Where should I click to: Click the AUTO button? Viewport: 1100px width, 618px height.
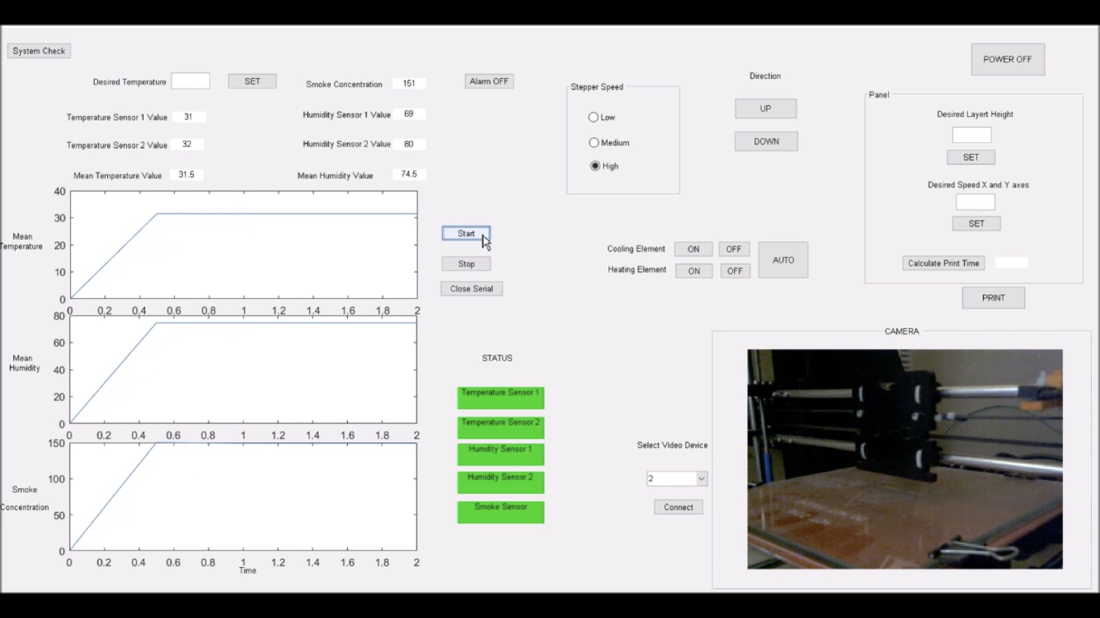783,260
